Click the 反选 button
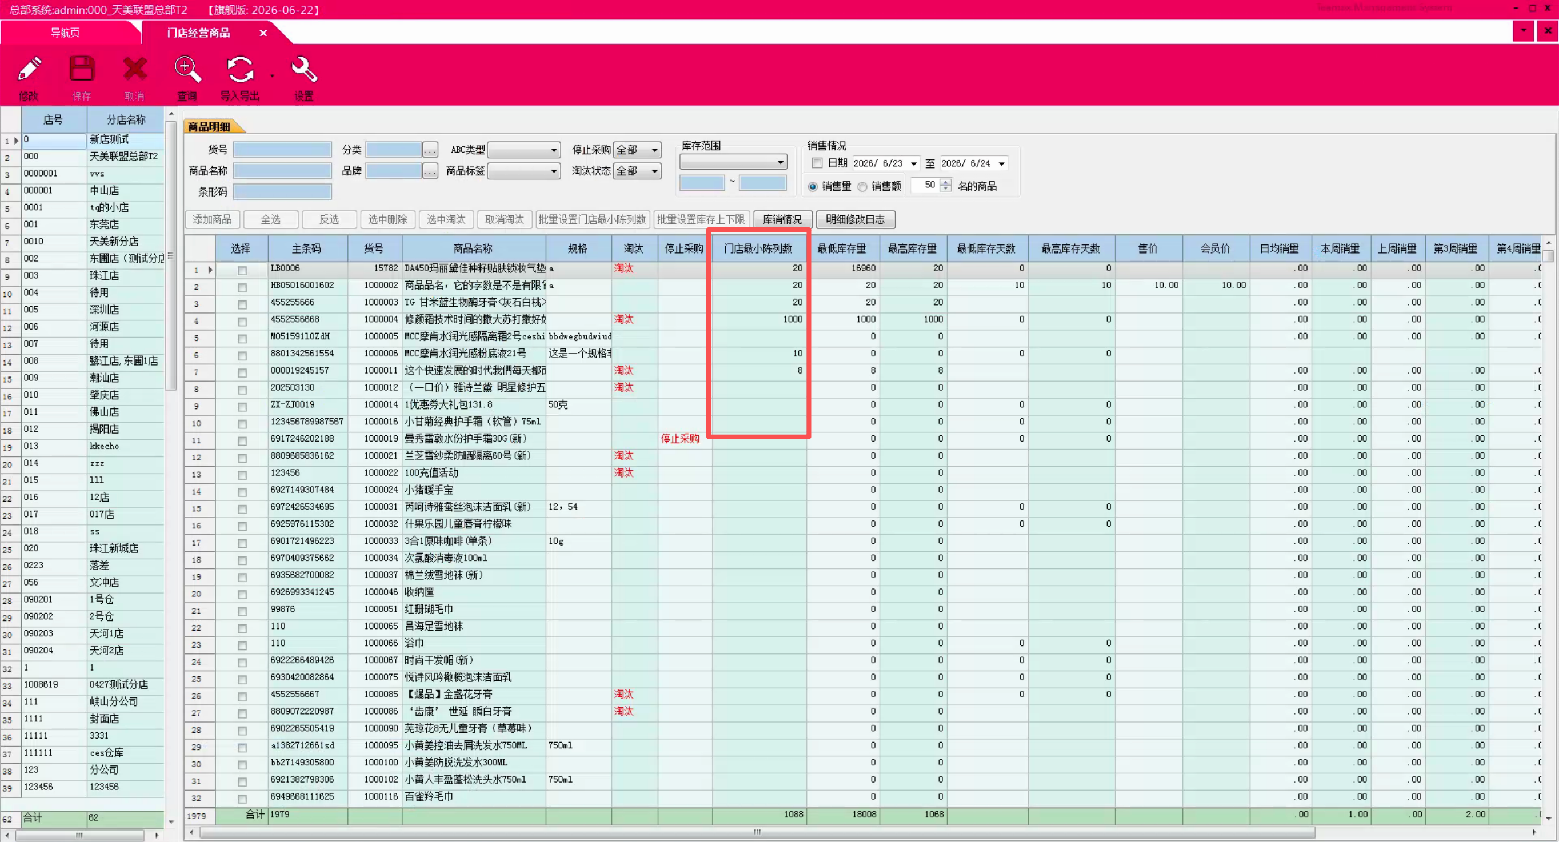 pos(329,219)
